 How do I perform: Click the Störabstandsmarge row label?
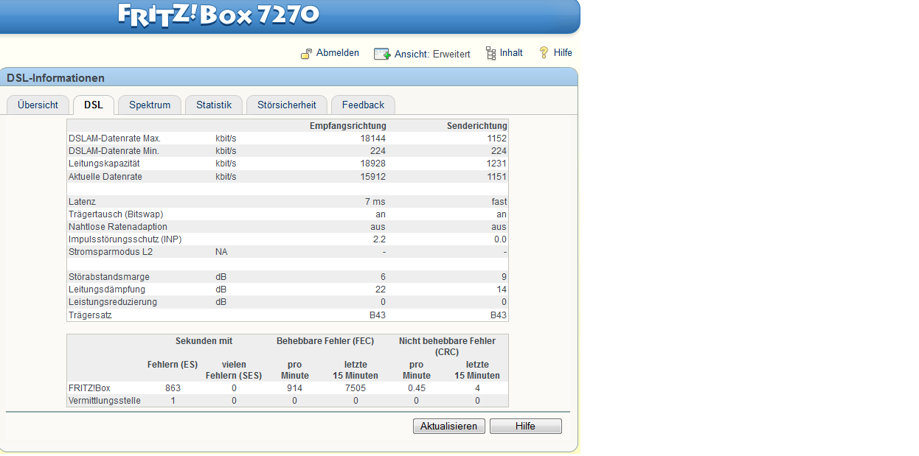[109, 277]
